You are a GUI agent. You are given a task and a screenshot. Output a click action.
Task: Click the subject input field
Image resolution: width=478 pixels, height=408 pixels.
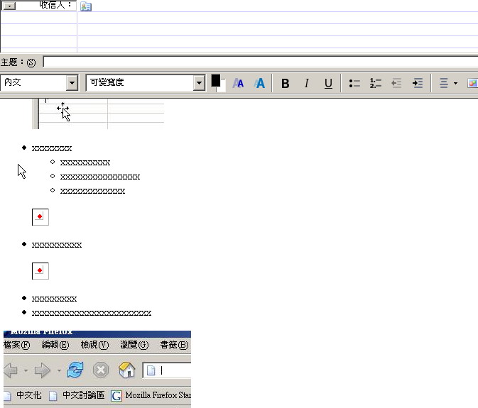tap(261, 62)
